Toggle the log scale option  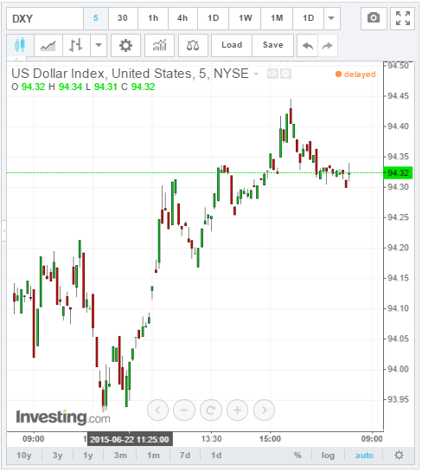pyautogui.click(x=328, y=456)
